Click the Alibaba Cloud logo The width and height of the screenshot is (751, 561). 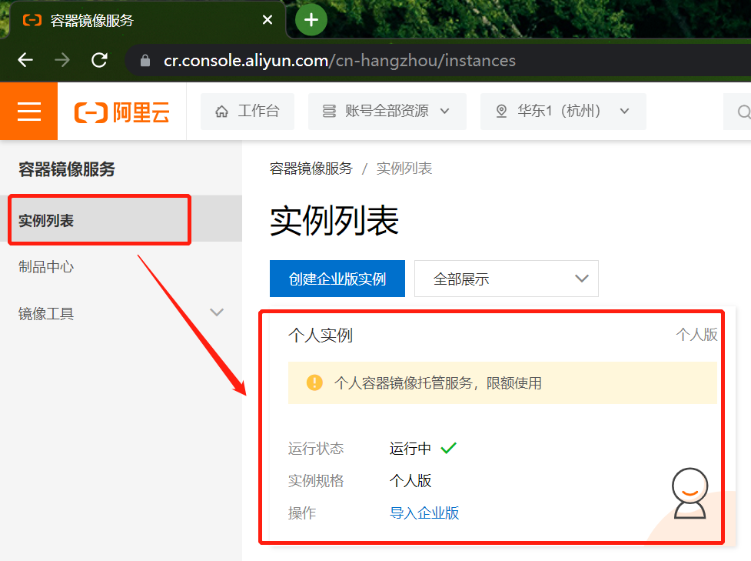point(121,112)
